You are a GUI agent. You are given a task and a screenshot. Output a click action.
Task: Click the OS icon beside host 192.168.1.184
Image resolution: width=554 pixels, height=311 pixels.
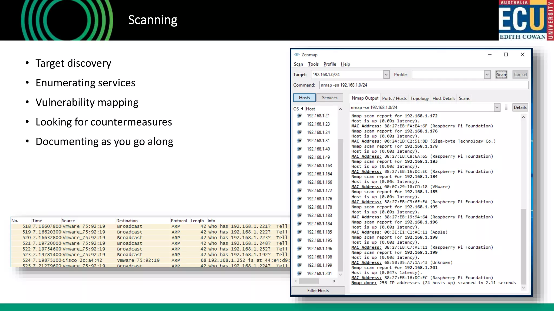tap(299, 224)
